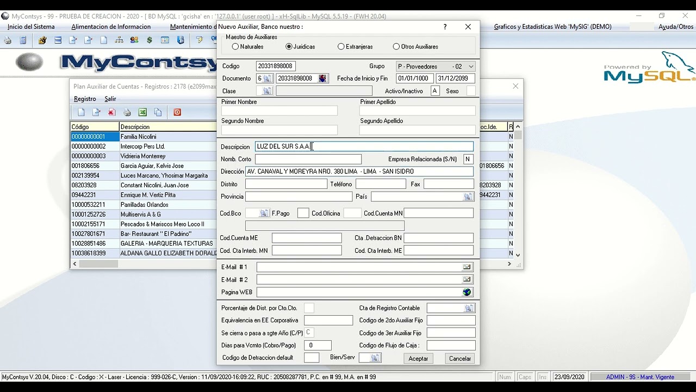The width and height of the screenshot is (696, 392).
Task: Click the organization chart icon in main toolbar
Action: point(119,40)
